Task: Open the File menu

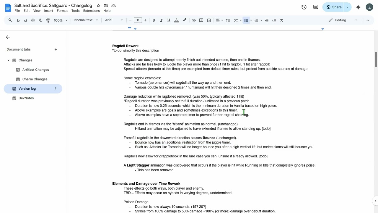Action: [17, 11]
